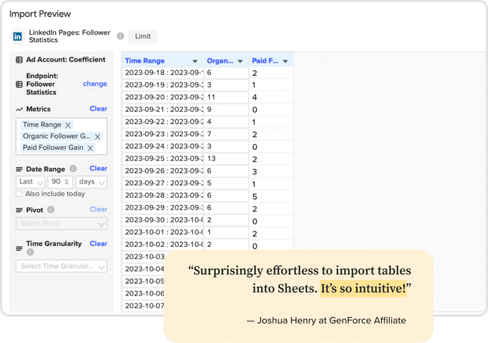Image resolution: width=488 pixels, height=343 pixels.
Task: Select paid value 3 in 2023-09-26 row
Action: (271, 171)
